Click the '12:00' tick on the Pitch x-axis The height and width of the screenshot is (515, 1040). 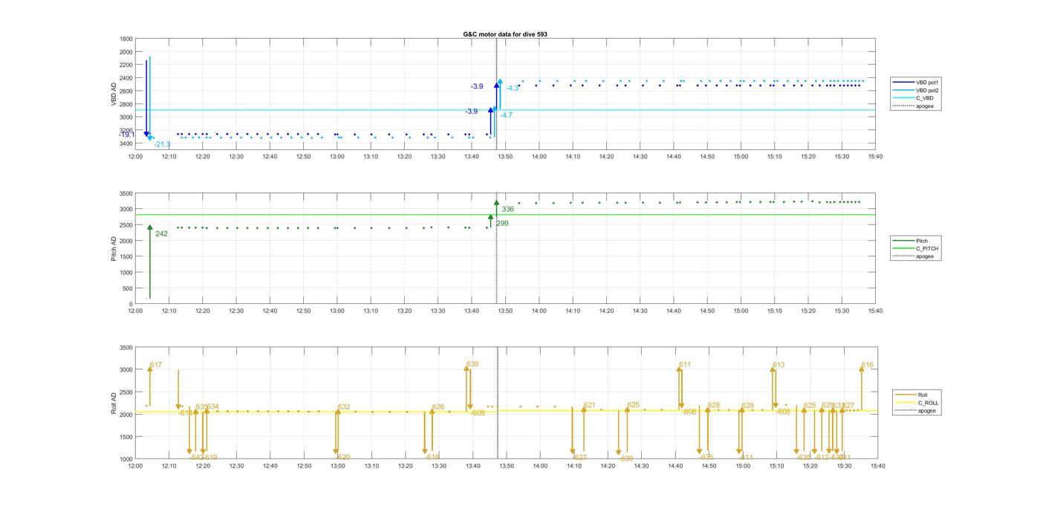coord(135,311)
